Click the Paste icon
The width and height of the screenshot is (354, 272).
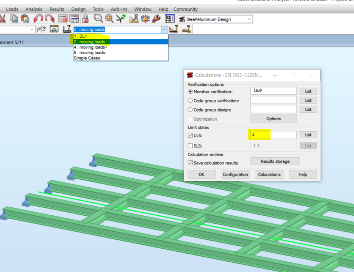pyautogui.click(x=25, y=19)
